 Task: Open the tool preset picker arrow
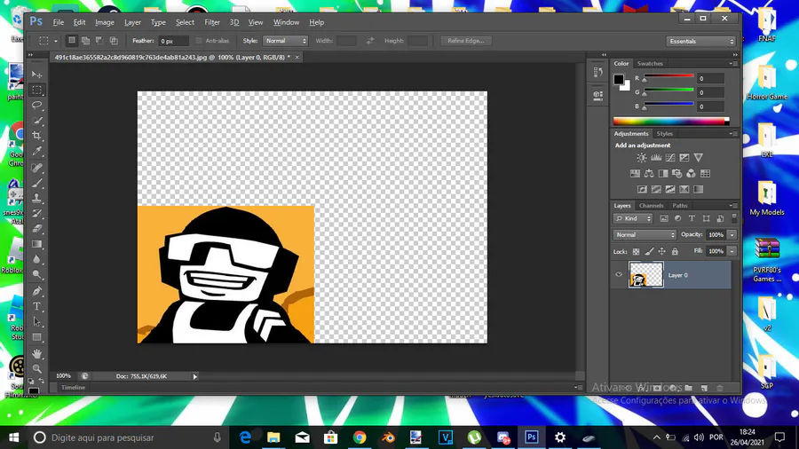pos(56,41)
